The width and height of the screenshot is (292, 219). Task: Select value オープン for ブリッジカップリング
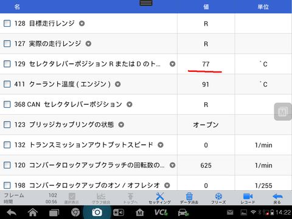206,125
